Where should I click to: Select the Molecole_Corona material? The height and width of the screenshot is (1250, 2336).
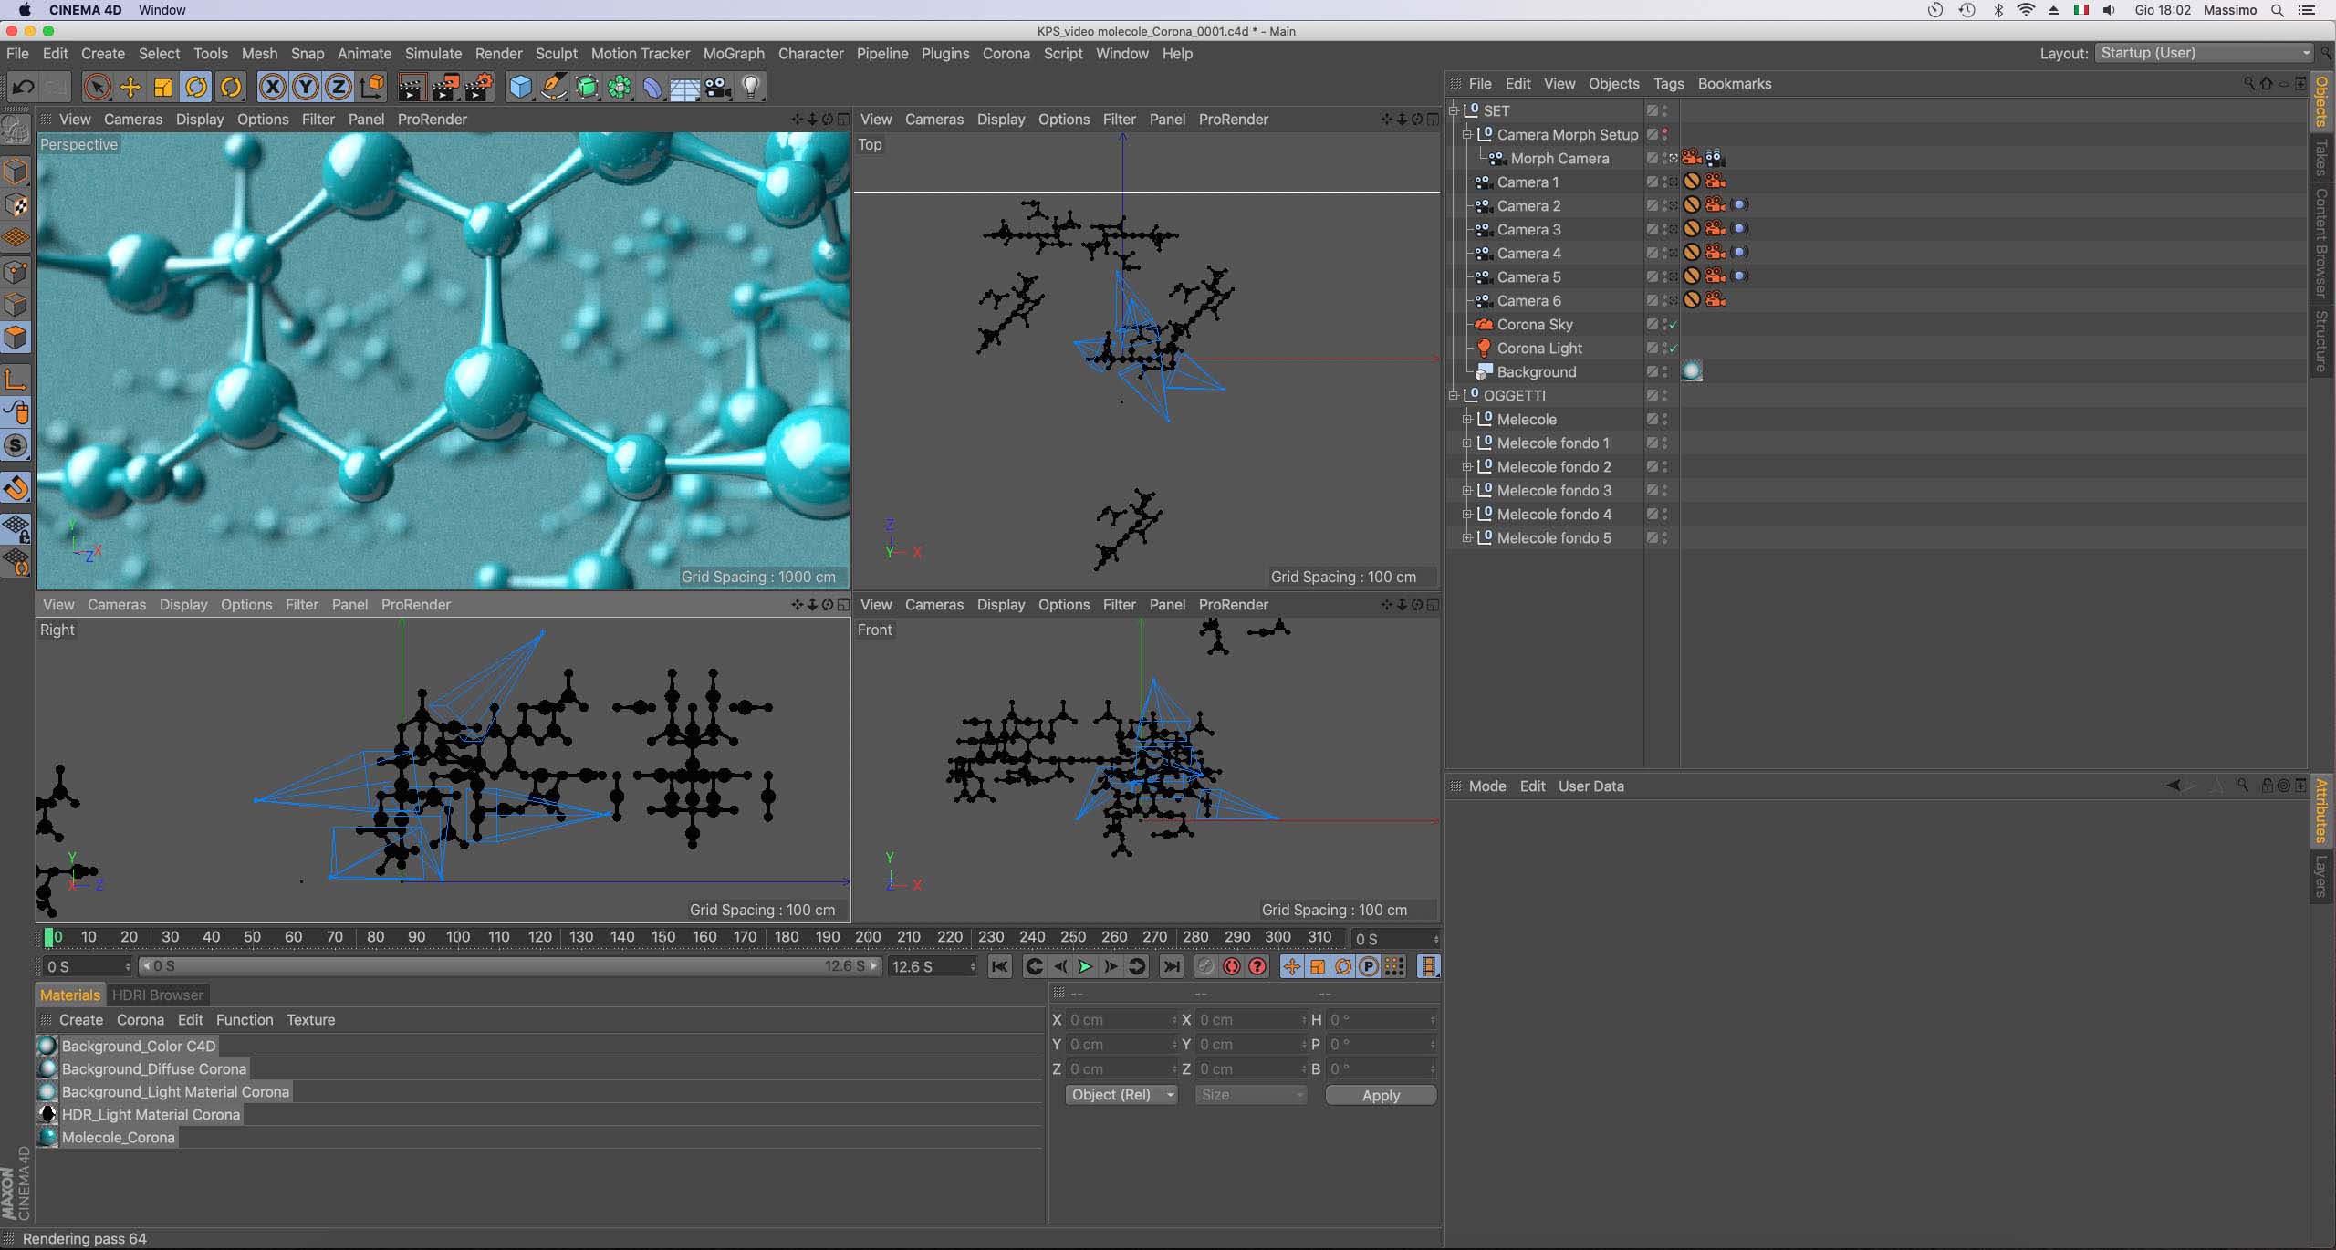point(118,1138)
